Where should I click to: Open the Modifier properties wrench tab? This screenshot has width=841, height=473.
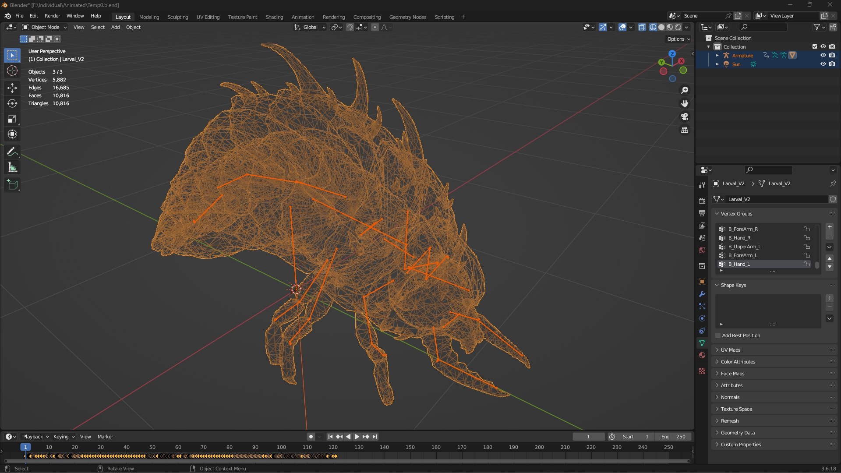coord(702,294)
